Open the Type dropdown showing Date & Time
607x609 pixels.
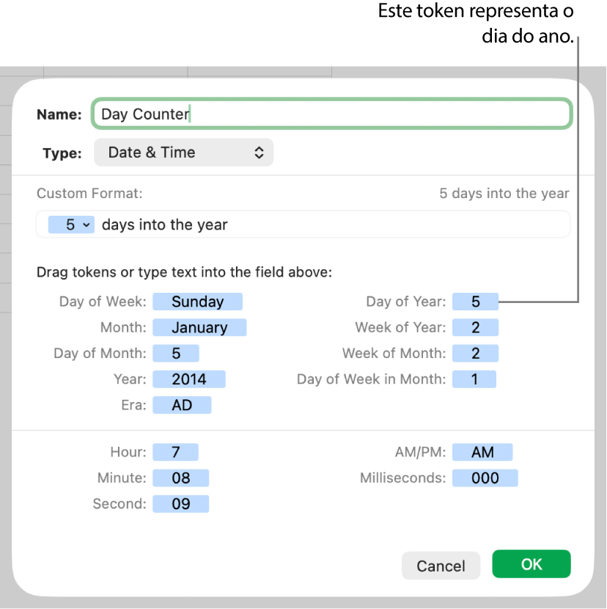point(183,152)
